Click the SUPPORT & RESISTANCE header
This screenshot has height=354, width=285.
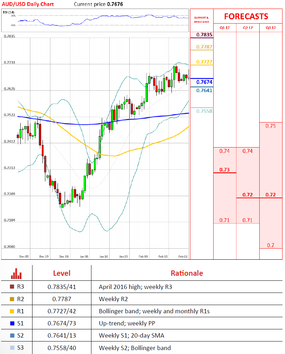point(201,20)
